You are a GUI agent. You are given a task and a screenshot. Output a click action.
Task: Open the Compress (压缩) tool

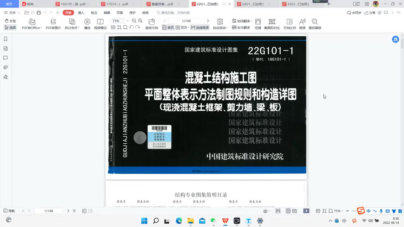point(258,24)
